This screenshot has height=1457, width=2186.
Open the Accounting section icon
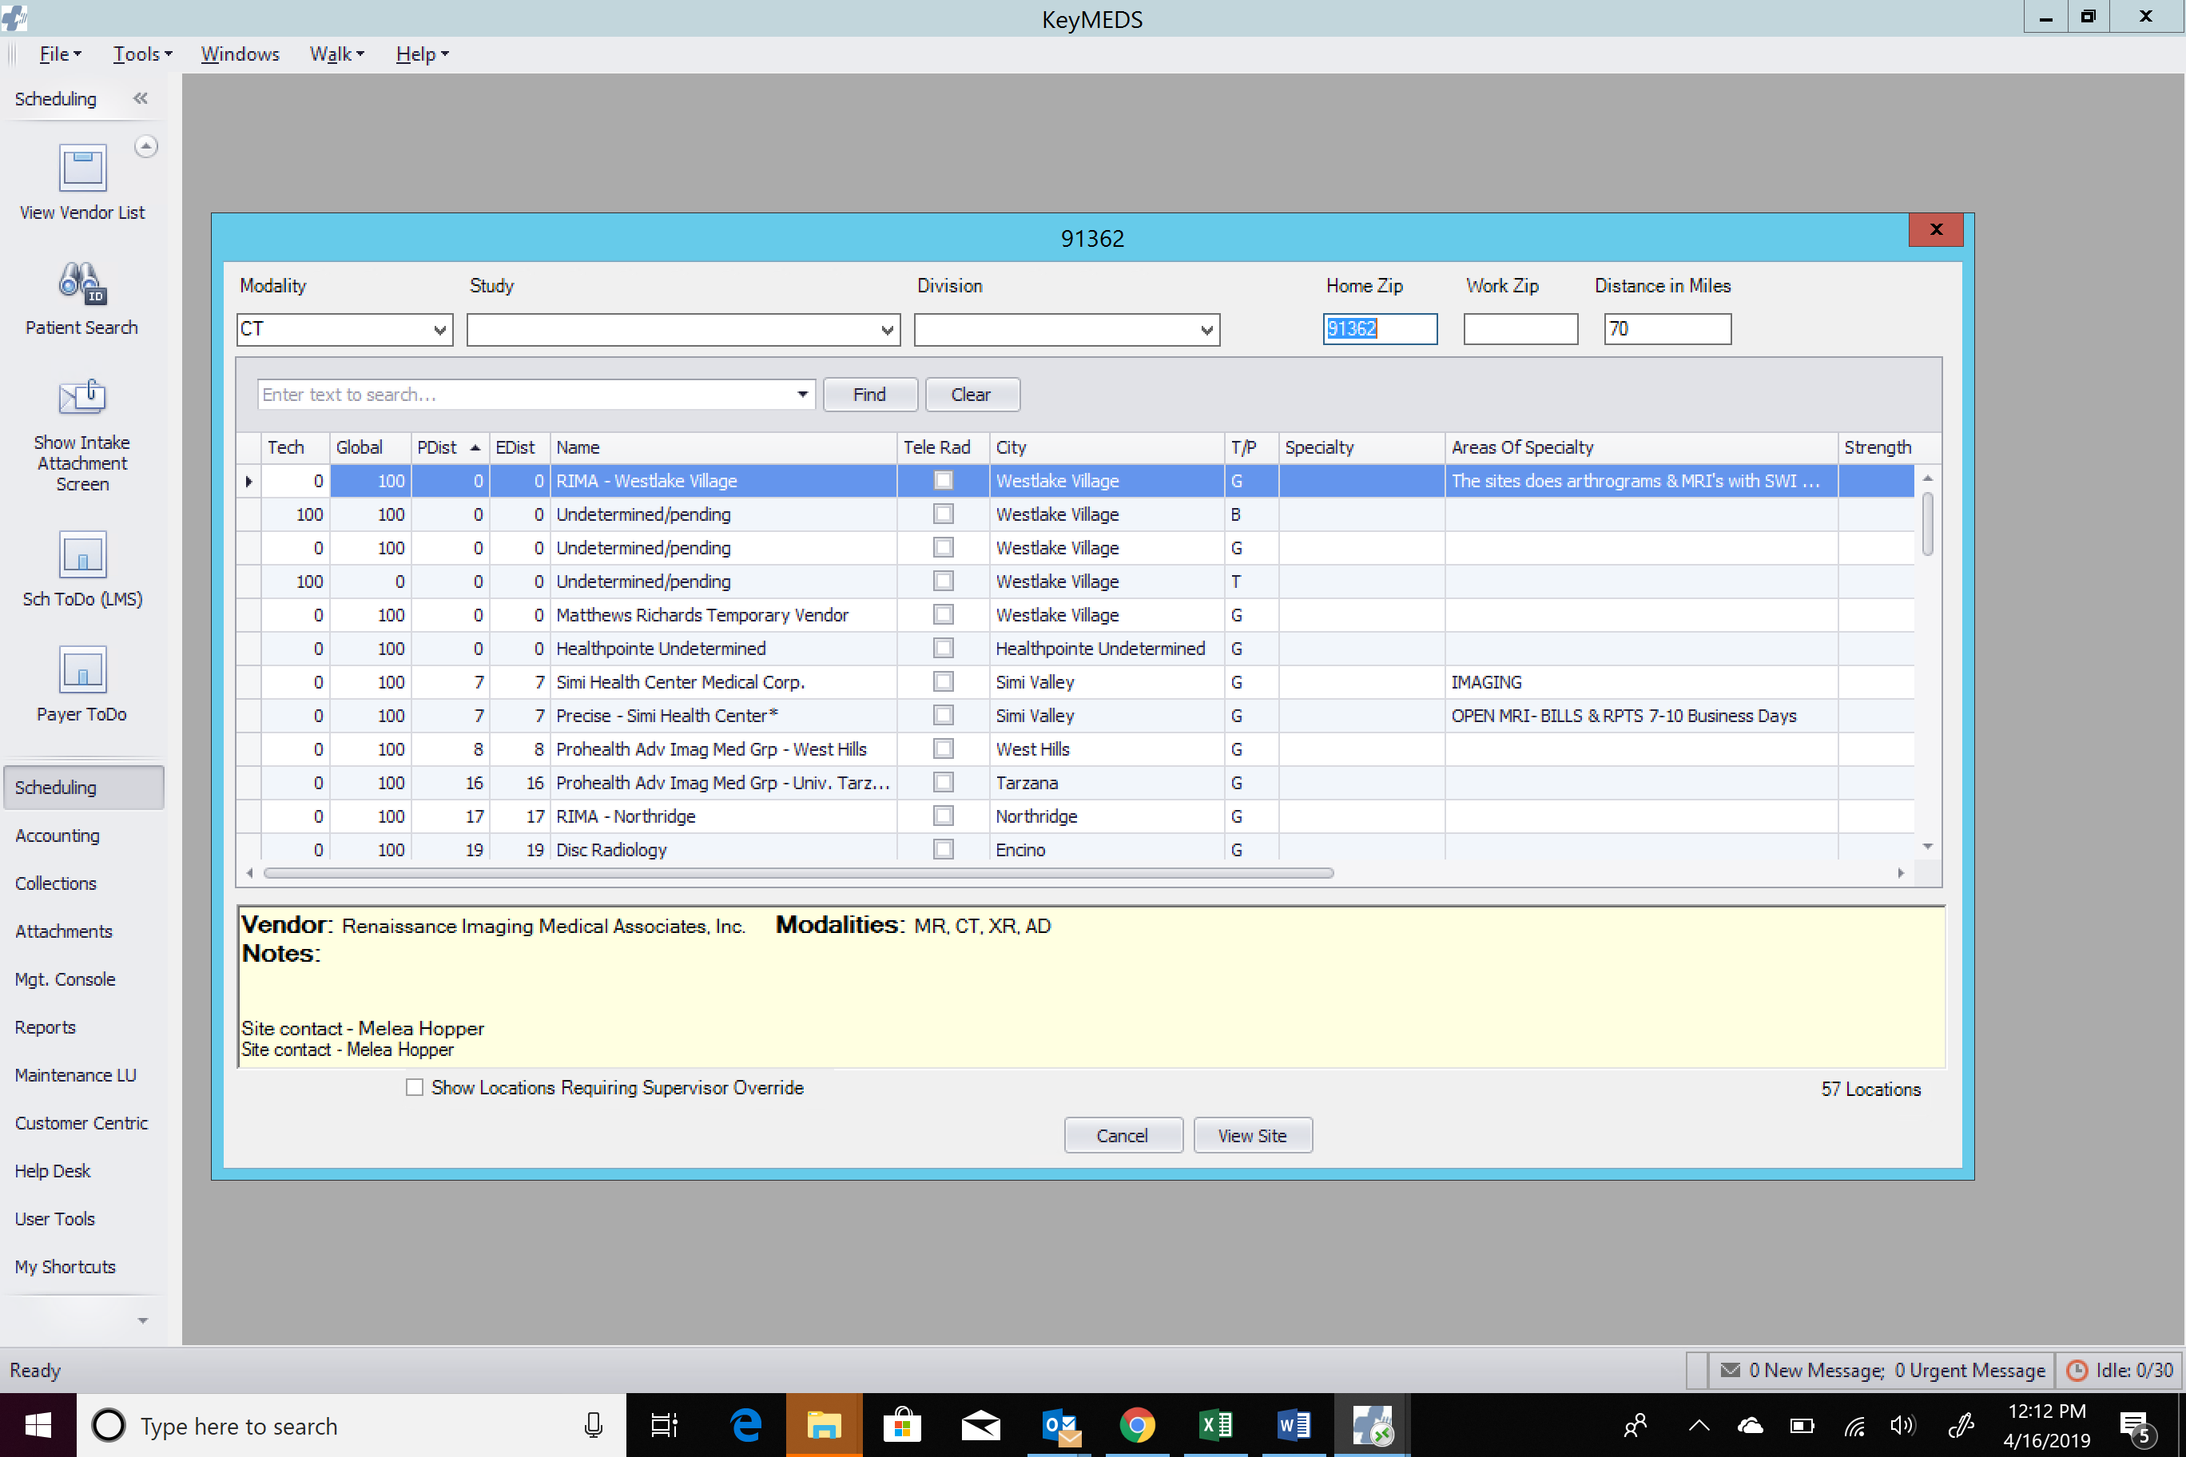[58, 834]
